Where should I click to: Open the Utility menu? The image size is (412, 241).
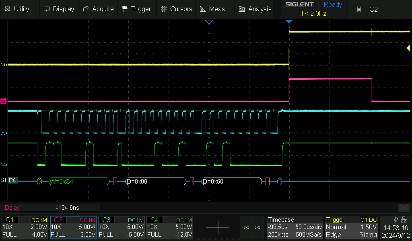[16, 9]
